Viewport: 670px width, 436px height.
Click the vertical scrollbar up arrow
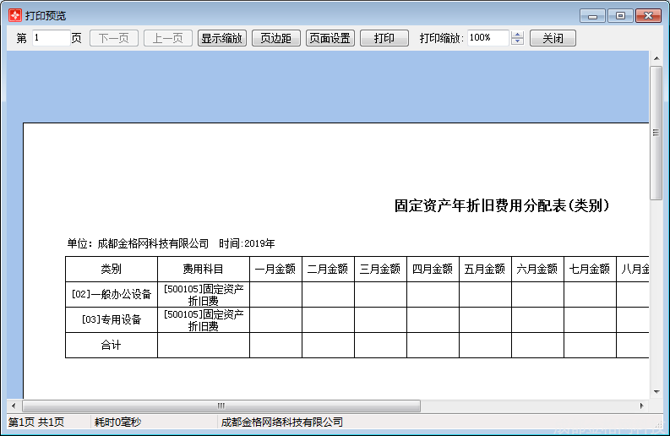(x=656, y=57)
